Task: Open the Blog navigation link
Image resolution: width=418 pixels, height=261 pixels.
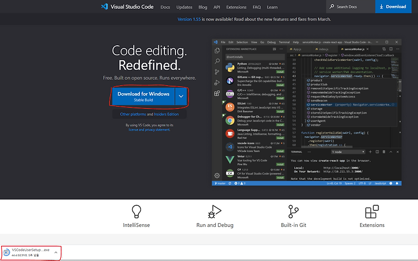Action: 203,7
